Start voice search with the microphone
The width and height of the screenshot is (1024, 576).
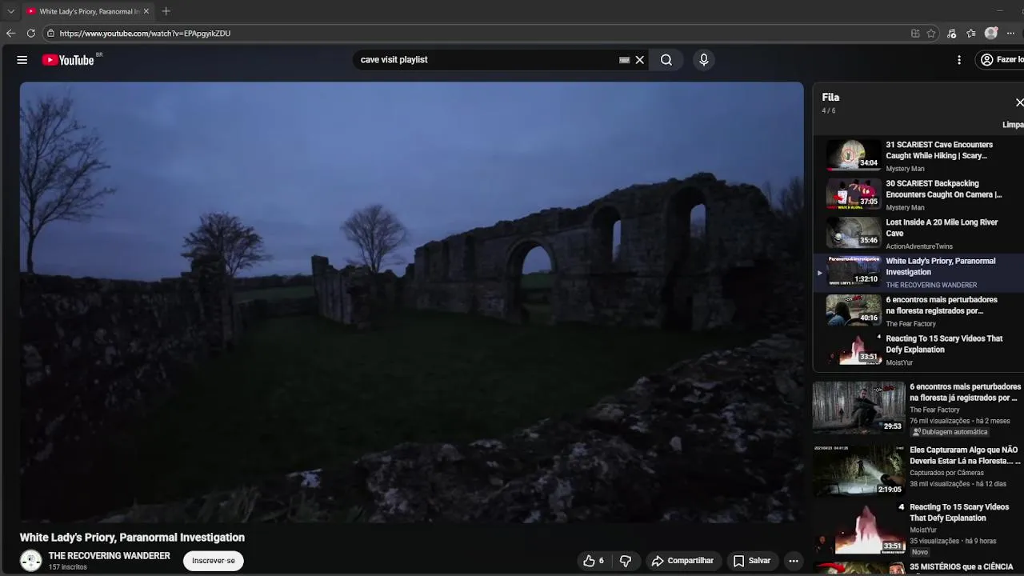(x=704, y=60)
